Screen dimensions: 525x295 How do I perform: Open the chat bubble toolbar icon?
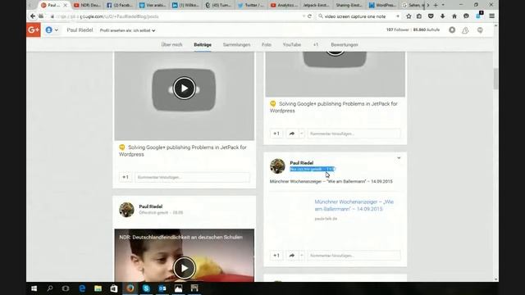(466, 16)
